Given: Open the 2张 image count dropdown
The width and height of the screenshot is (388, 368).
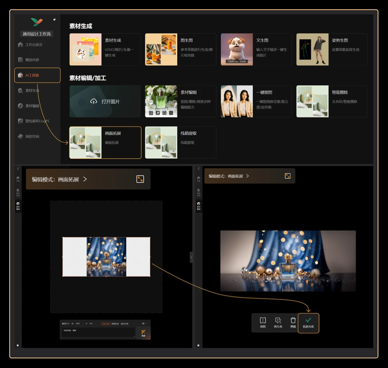Looking at the screenshot, I should pyautogui.click(x=144, y=323).
